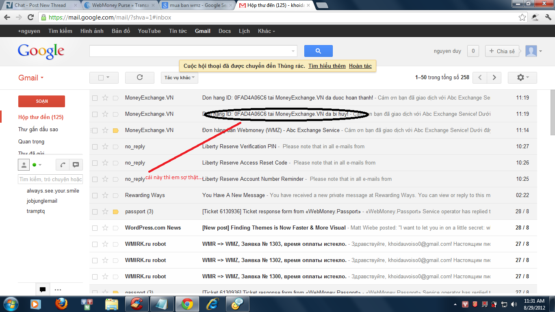Switch to Yahoo Messenger on the taskbar
This screenshot has width=555, height=312.
(x=237, y=304)
